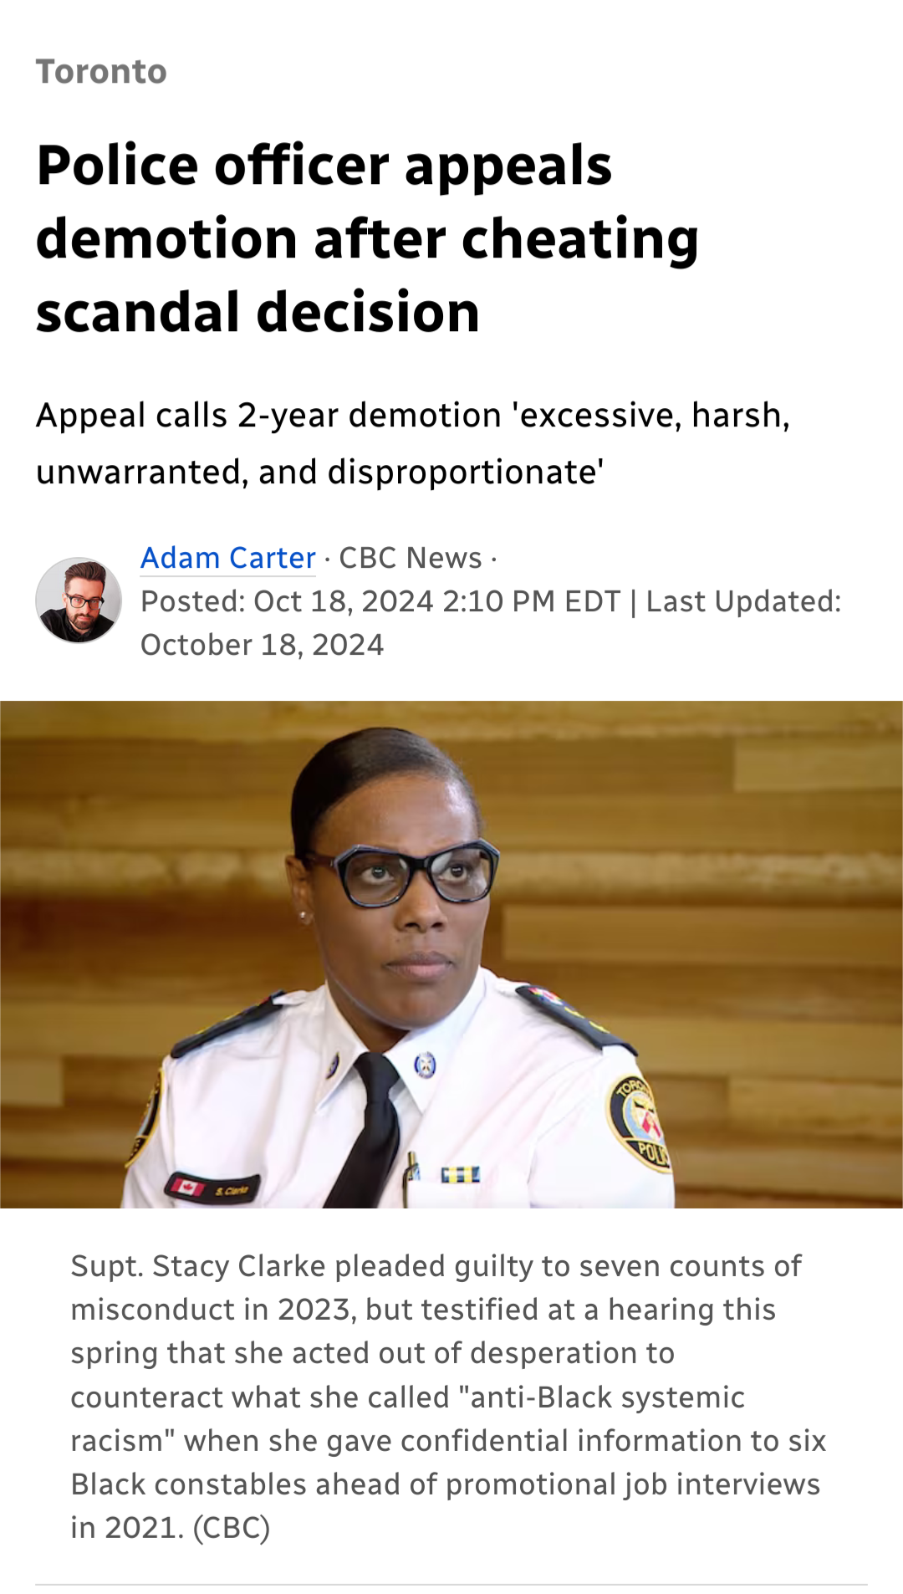Click the Adam Carter author link

pyautogui.click(x=227, y=558)
